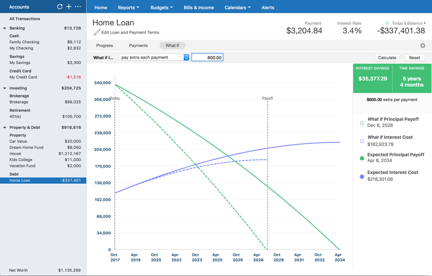This screenshot has width=432, height=276.
Task: Select the Vacation Fund account
Action: tap(43, 166)
